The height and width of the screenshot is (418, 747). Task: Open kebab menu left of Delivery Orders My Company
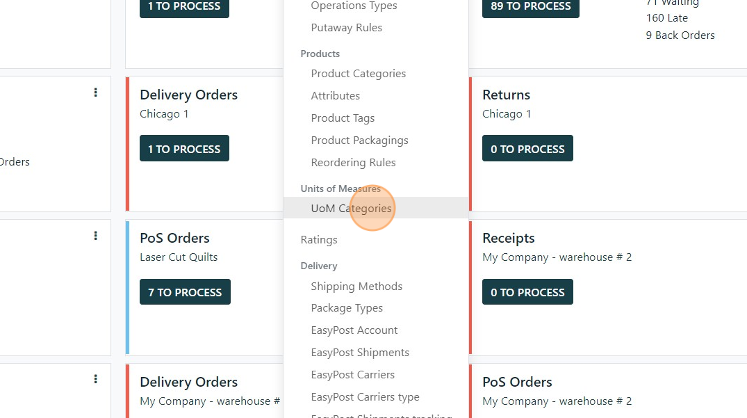(x=95, y=379)
